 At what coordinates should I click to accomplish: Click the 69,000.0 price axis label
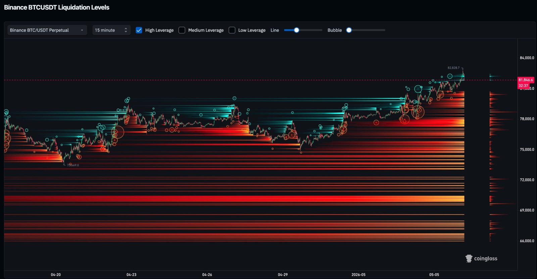click(x=527, y=210)
